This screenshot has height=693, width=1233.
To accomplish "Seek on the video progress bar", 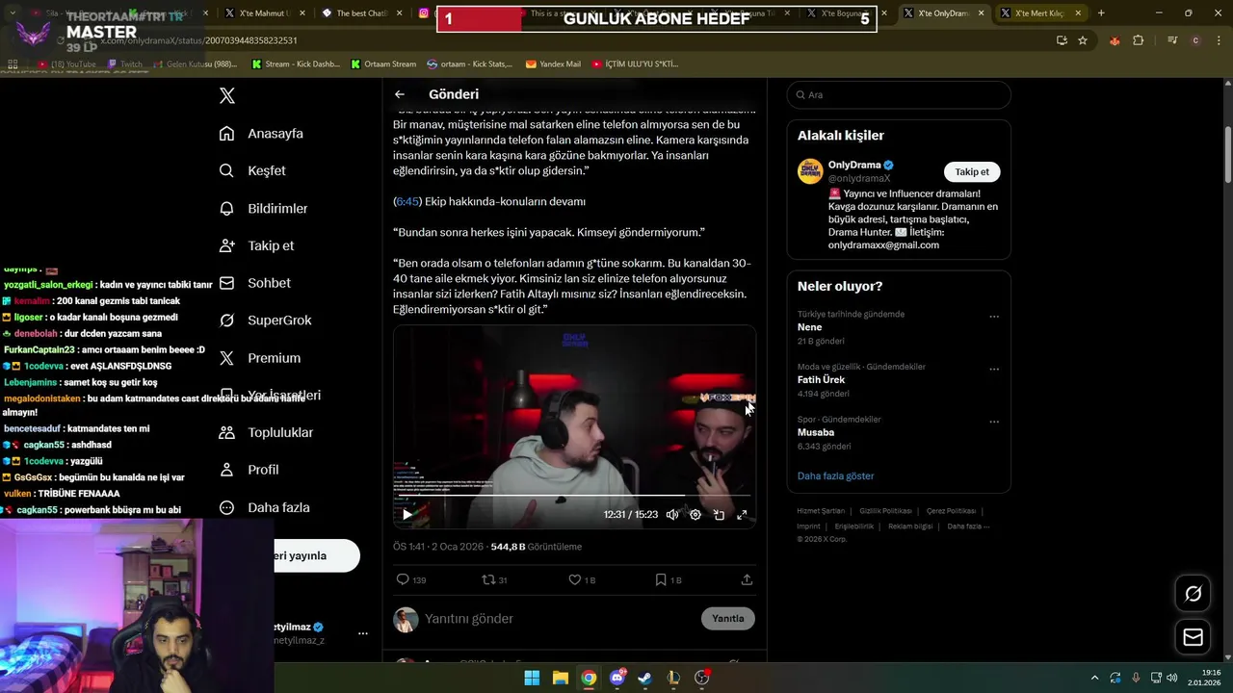I will pos(574,496).
